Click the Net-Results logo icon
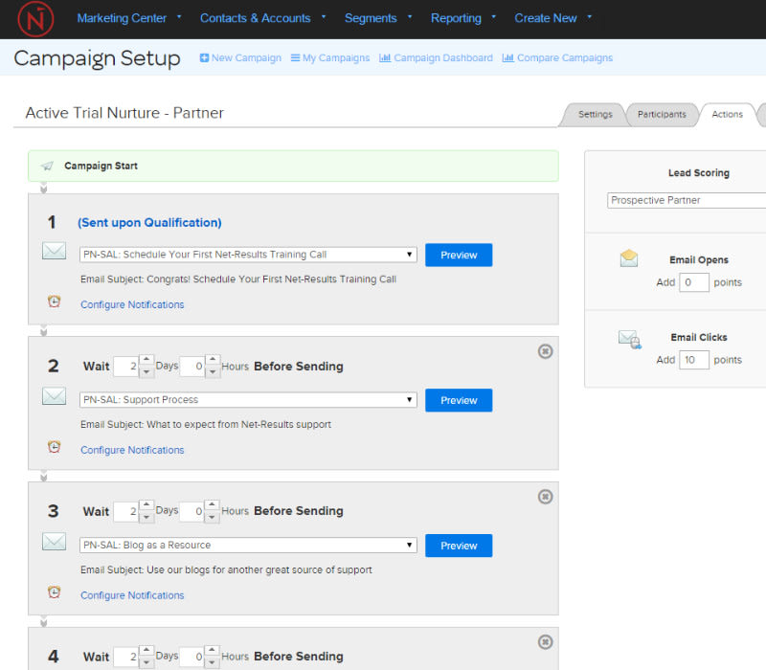The height and width of the screenshot is (670, 766). coord(35,19)
